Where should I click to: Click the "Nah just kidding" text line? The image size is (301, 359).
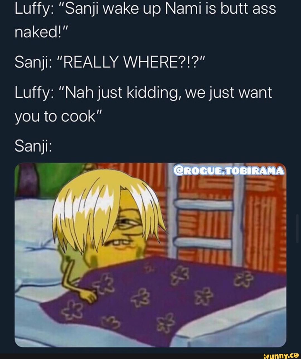point(143,92)
